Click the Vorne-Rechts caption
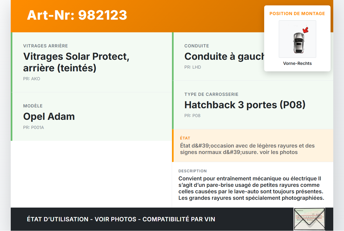 (297, 64)
